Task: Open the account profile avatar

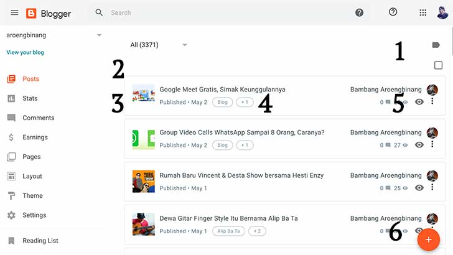Action: click(x=442, y=12)
